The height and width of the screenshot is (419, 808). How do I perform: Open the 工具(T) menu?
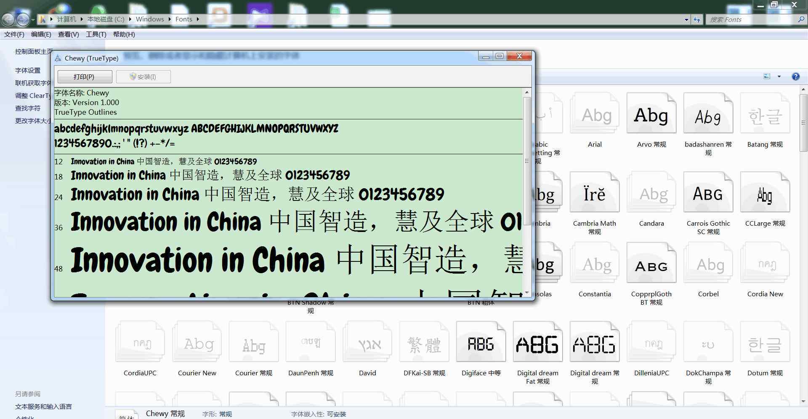[x=96, y=34]
